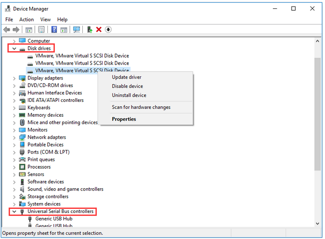Image resolution: width=325 pixels, height=239 pixels.
Task: Click the blue Help question mark icon
Action: (x=54, y=29)
